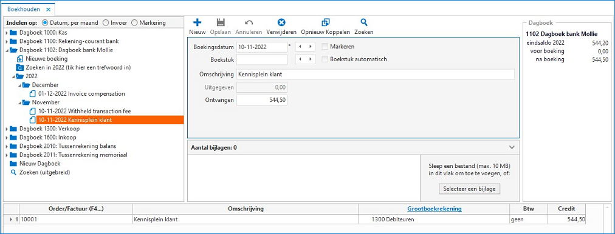Close the Boekhouden tab
The height and width of the screenshot is (234, 615).
(x=48, y=9)
